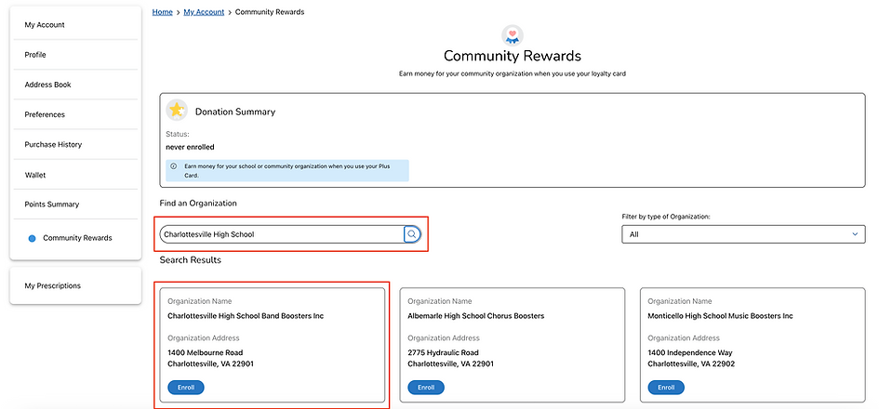The image size is (879, 409).
Task: Click the Charlottesville High School Band Boosters Inc name
Action: 246,316
